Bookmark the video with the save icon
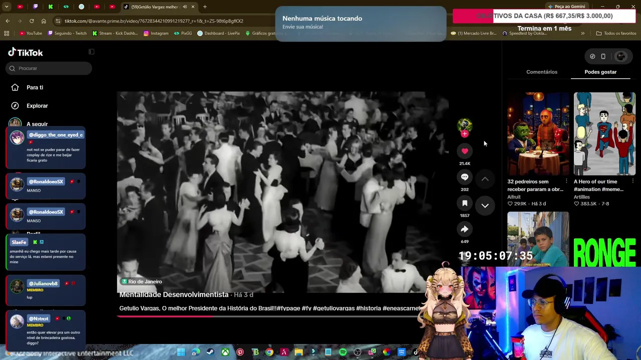The image size is (641, 360). coord(465,203)
